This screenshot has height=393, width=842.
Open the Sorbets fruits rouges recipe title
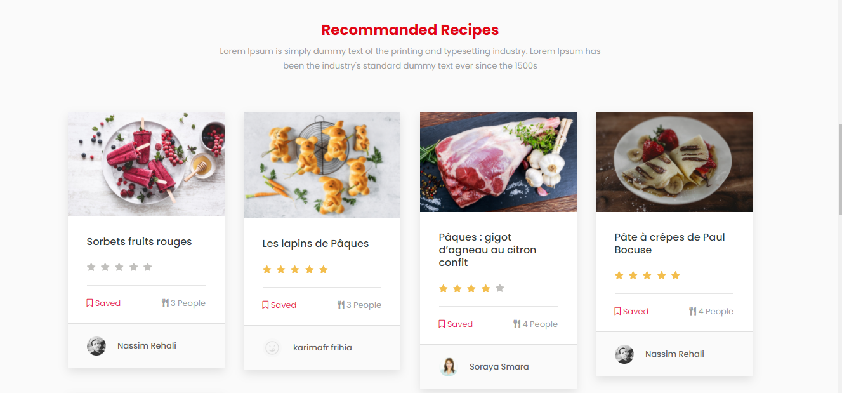[x=139, y=242]
